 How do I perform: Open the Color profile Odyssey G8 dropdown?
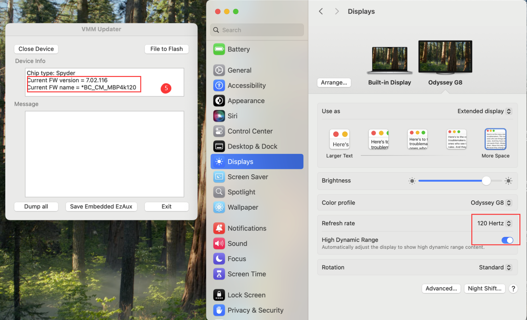click(x=491, y=203)
